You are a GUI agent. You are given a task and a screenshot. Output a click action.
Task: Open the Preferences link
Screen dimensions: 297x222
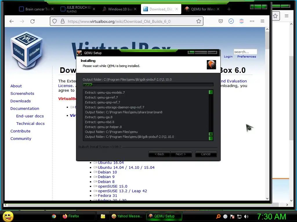coord(247,56)
